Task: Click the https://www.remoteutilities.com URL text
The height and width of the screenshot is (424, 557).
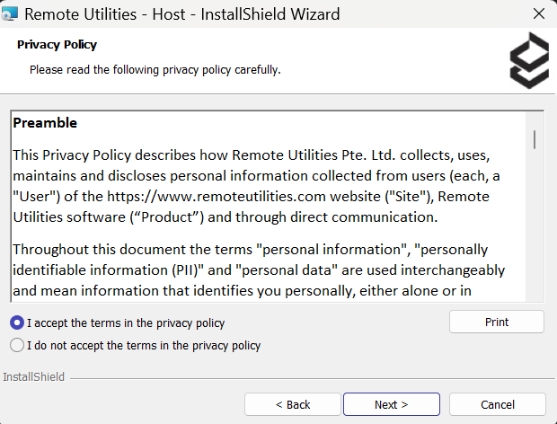Action: click(217, 197)
